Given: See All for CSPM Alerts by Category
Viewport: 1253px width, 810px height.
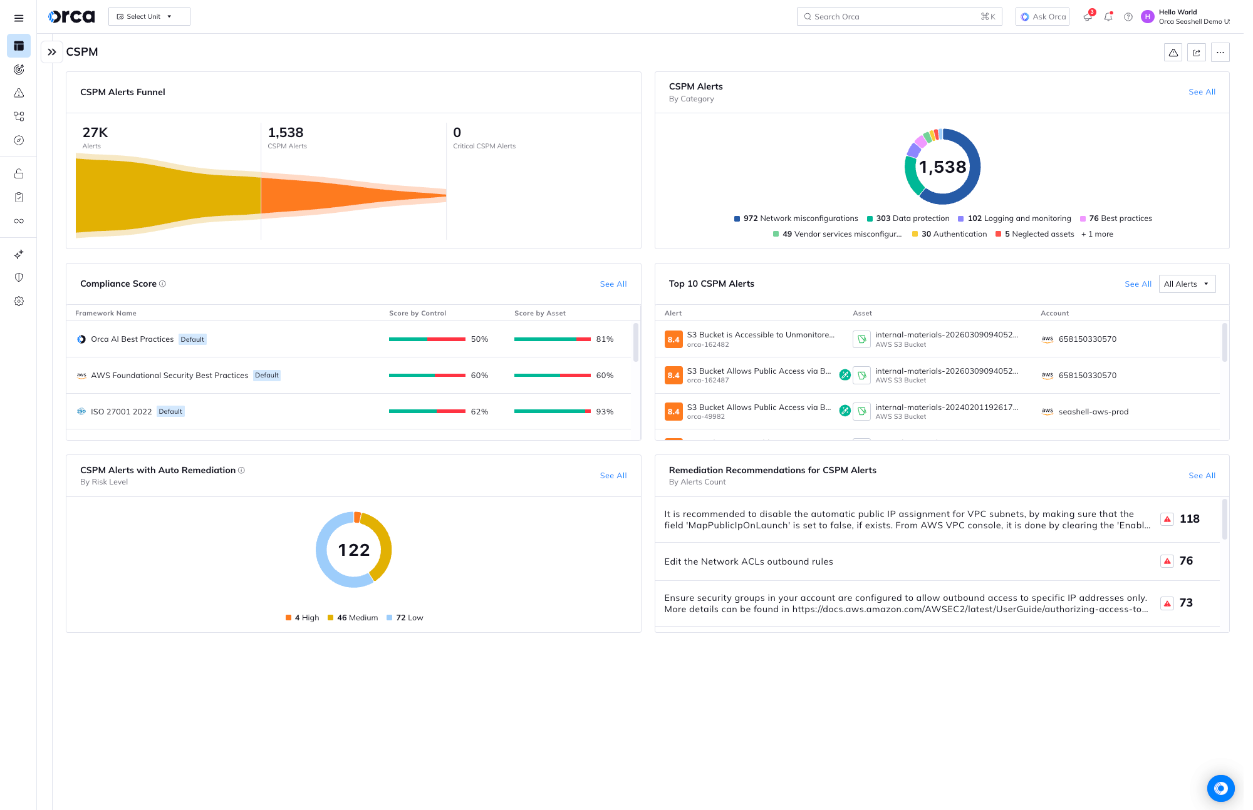Looking at the screenshot, I should click(1202, 92).
